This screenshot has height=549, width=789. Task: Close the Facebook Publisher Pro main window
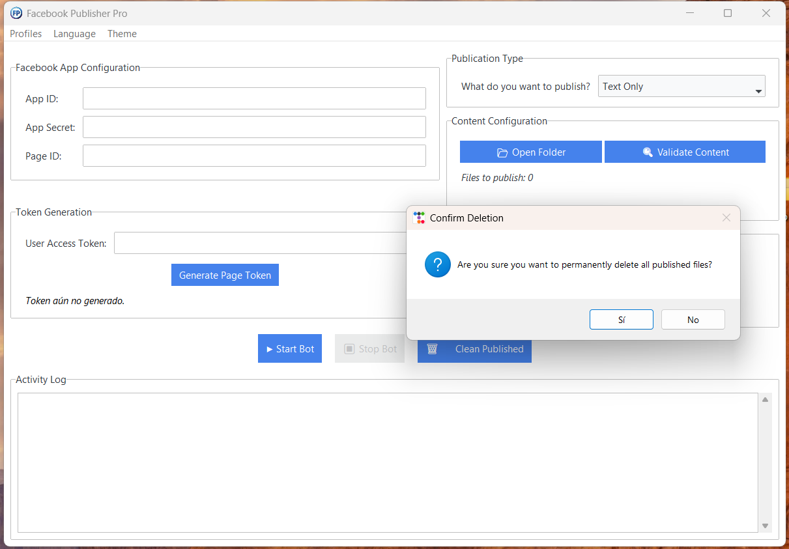[766, 13]
